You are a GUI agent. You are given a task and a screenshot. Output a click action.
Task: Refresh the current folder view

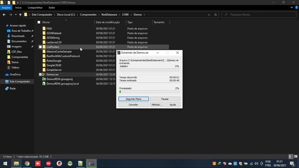(x=215, y=14)
